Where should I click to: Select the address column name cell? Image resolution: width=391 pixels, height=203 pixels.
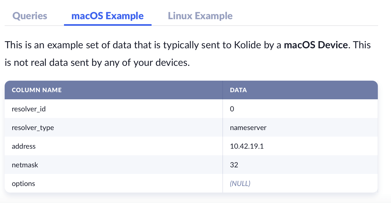[x=24, y=146]
